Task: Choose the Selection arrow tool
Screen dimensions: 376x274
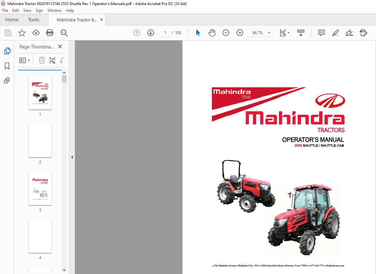Action: coord(198,32)
